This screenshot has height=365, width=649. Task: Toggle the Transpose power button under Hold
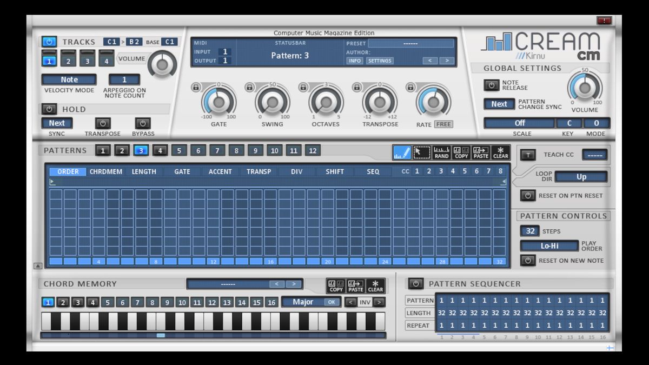click(x=103, y=123)
